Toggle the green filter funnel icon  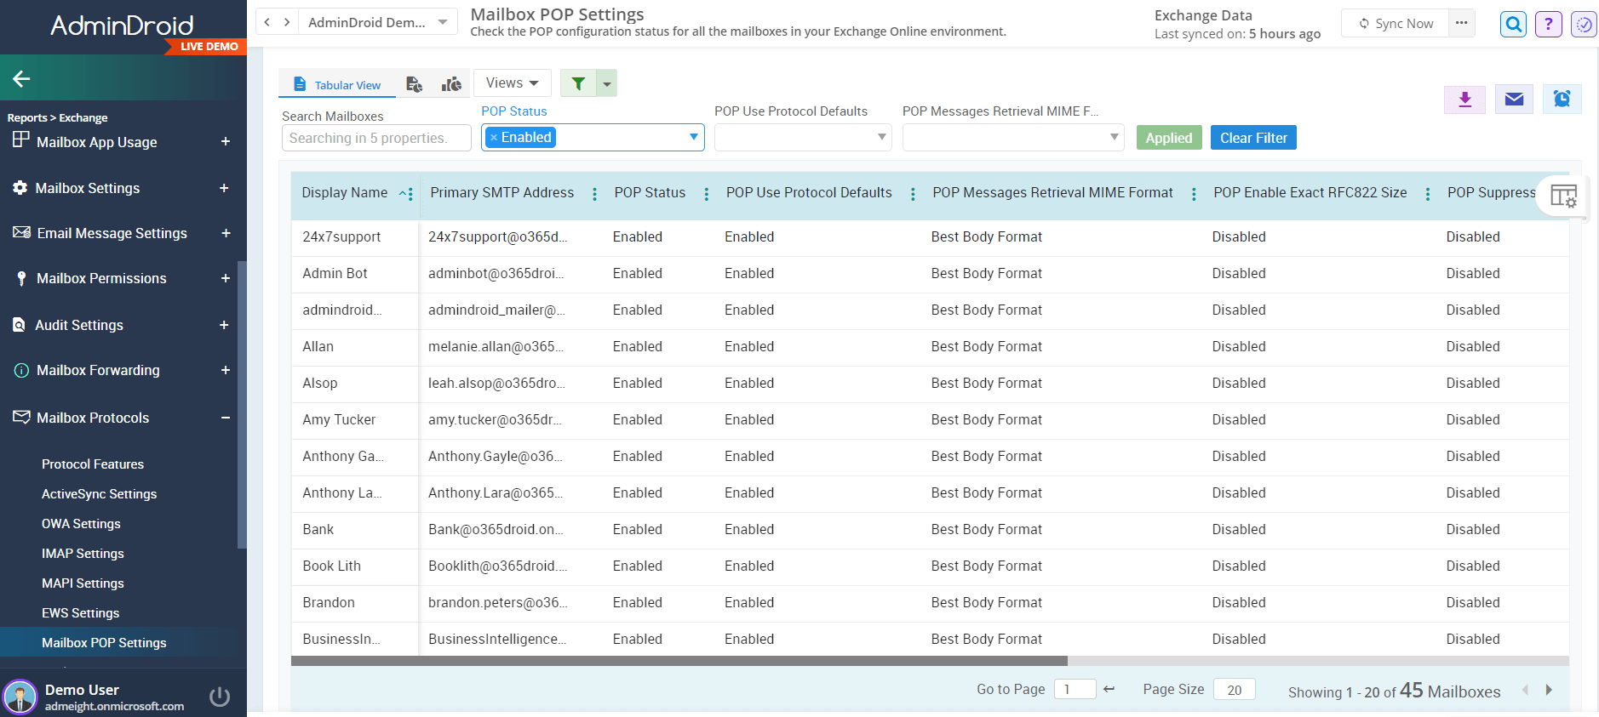(x=578, y=83)
